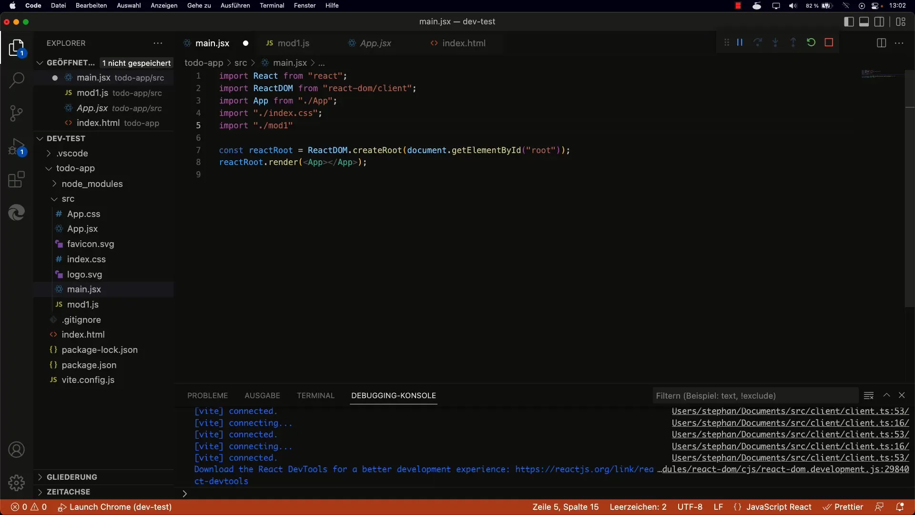Open the Ausführen menu
The width and height of the screenshot is (915, 515).
pyautogui.click(x=235, y=6)
